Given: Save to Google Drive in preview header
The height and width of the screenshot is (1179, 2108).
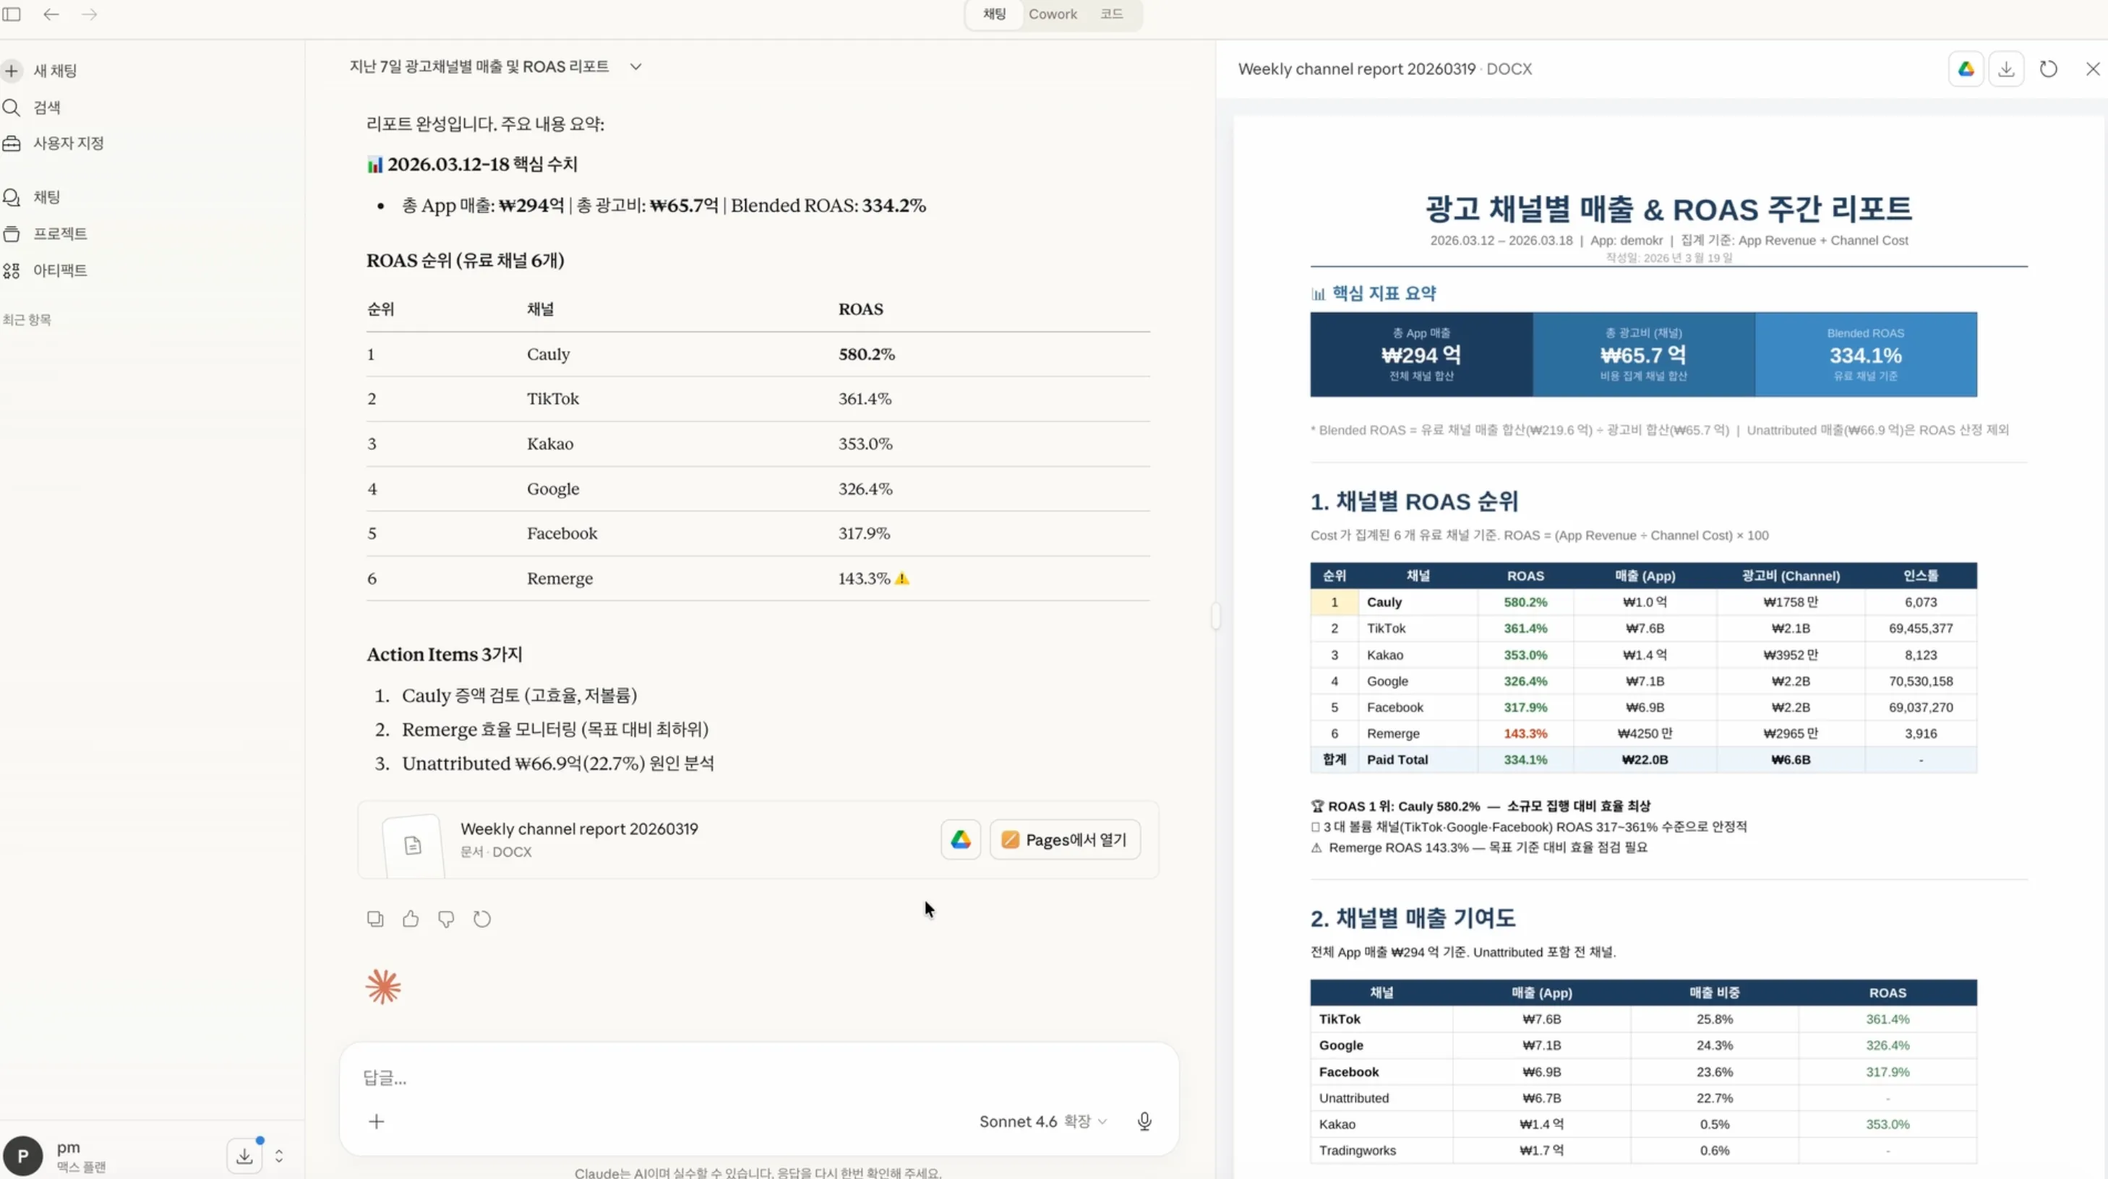Looking at the screenshot, I should click(x=1966, y=69).
